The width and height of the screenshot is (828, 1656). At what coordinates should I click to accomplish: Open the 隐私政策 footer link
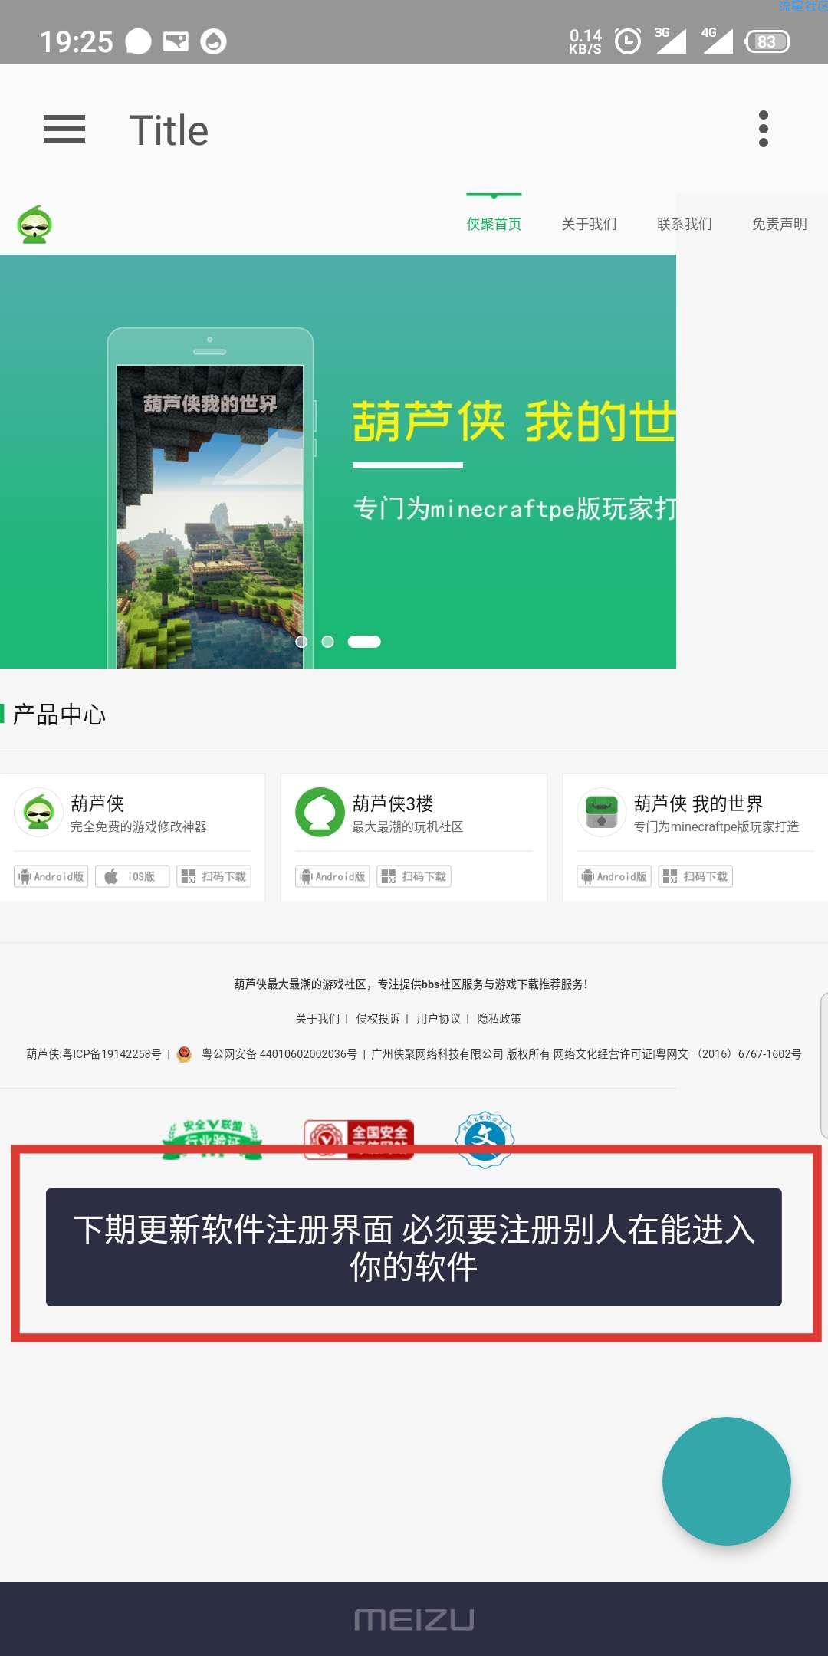499,1019
